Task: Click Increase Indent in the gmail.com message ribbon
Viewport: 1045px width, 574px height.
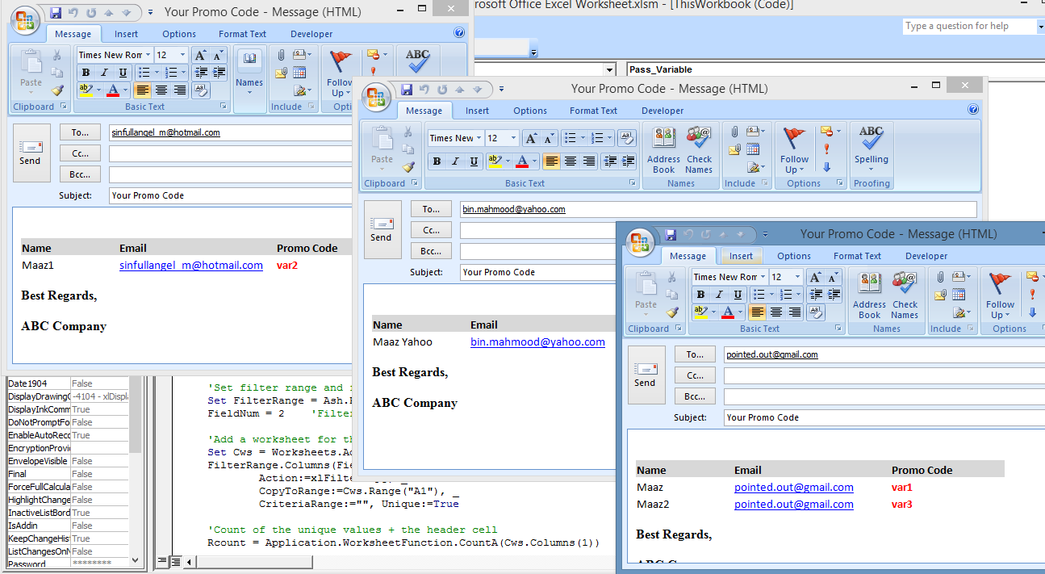Action: pyautogui.click(x=834, y=294)
